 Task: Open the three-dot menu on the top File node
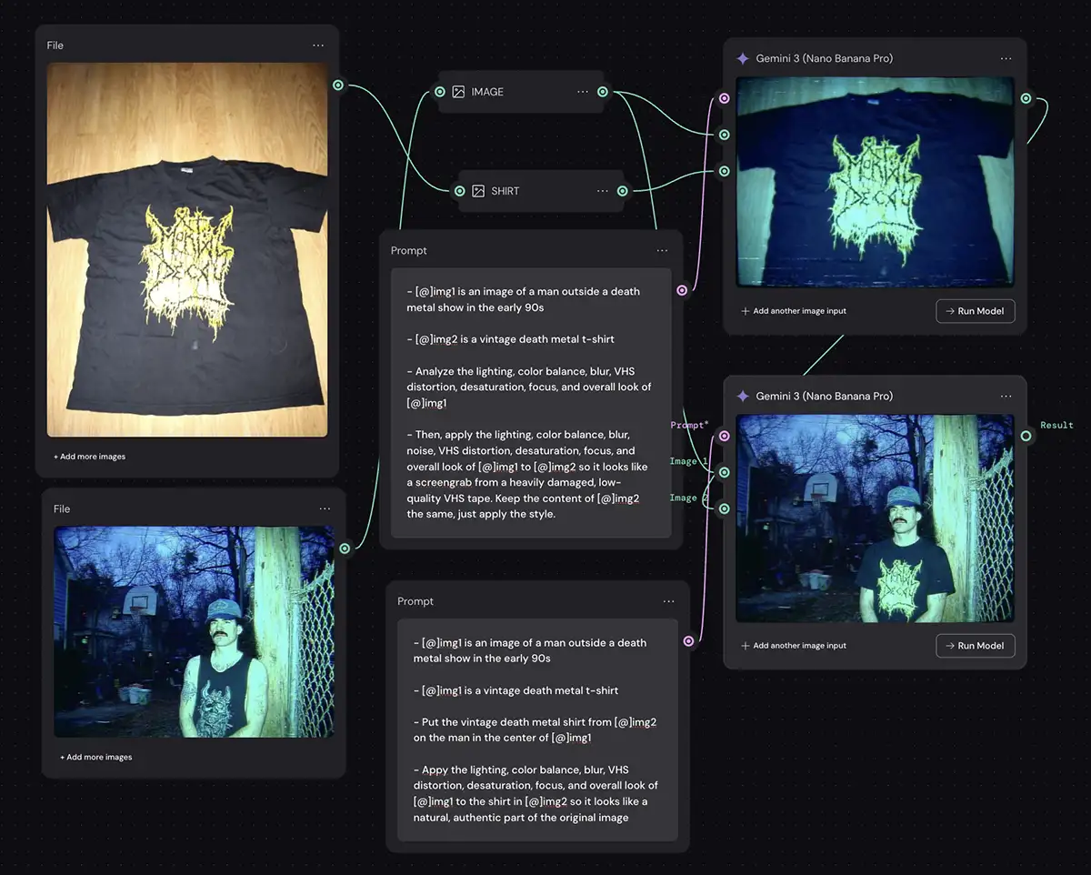tap(317, 45)
